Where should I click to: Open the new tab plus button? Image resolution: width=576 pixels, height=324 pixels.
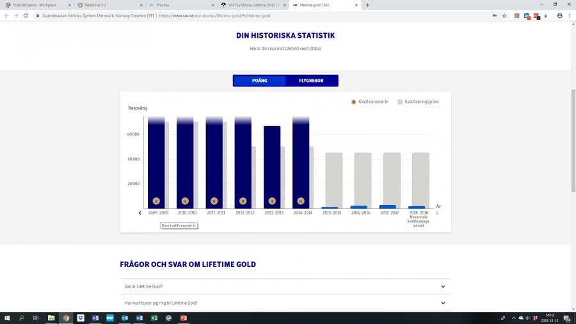click(x=367, y=5)
